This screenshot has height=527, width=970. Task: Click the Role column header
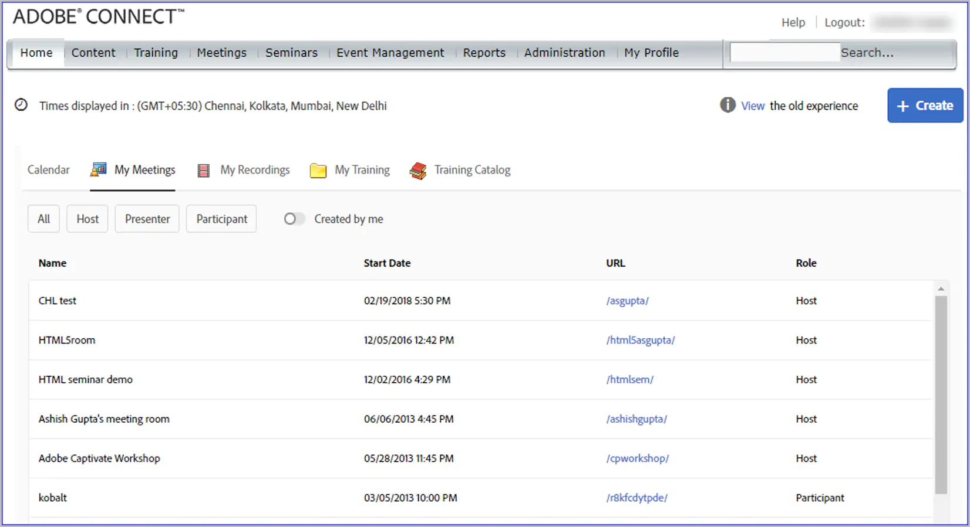[x=806, y=263]
